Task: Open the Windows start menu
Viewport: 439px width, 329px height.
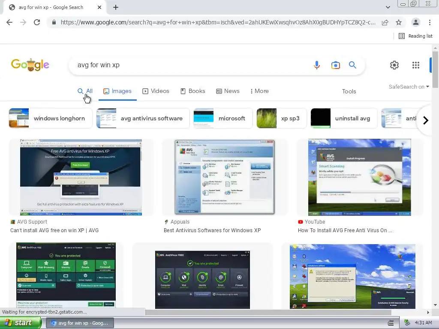Action: pos(21,323)
